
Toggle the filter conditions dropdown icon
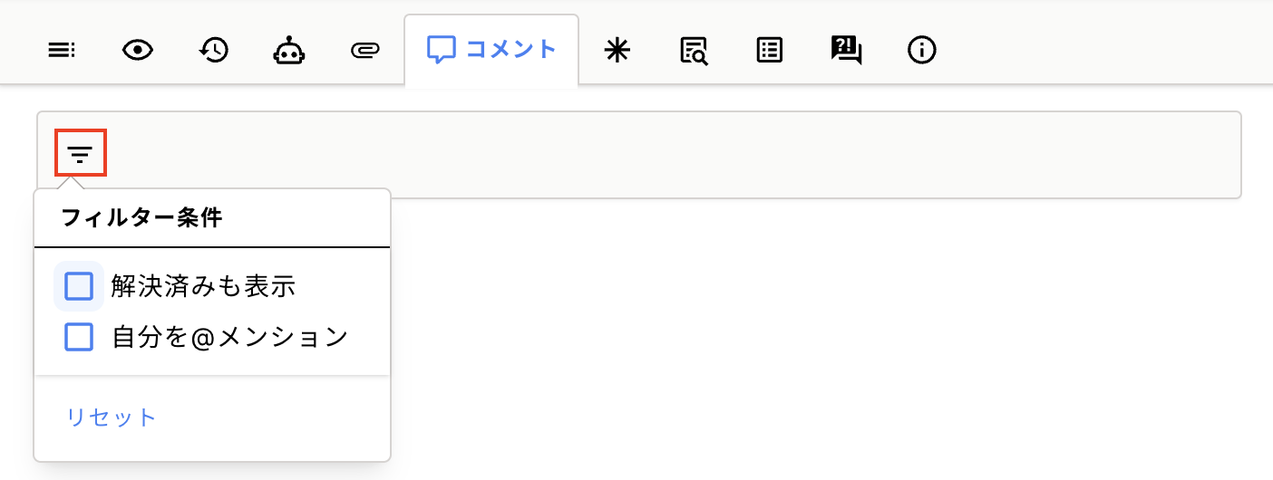click(81, 153)
